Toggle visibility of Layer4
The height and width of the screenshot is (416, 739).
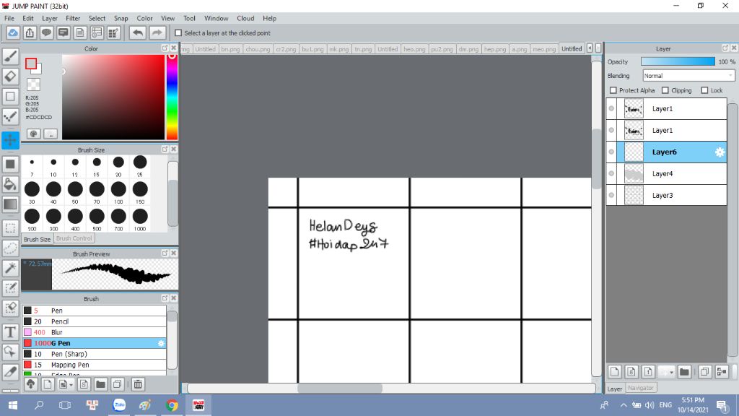(x=611, y=173)
